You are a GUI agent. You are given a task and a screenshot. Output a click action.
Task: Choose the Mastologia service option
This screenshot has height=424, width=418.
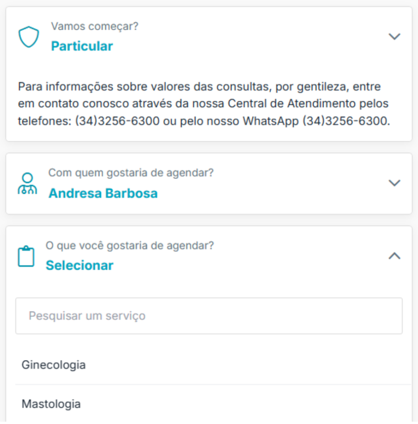click(51, 404)
